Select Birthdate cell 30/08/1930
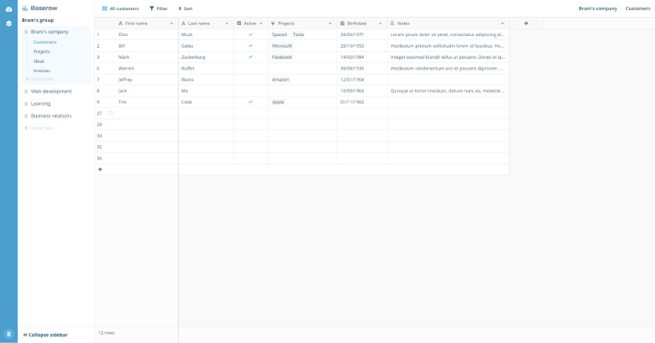The image size is (655, 343). tap(362, 69)
